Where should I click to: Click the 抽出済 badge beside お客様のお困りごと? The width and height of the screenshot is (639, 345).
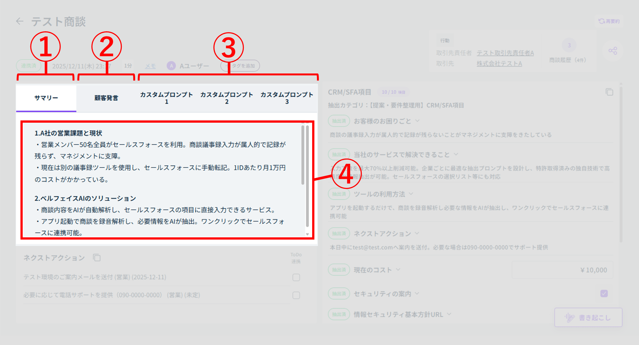tap(339, 121)
